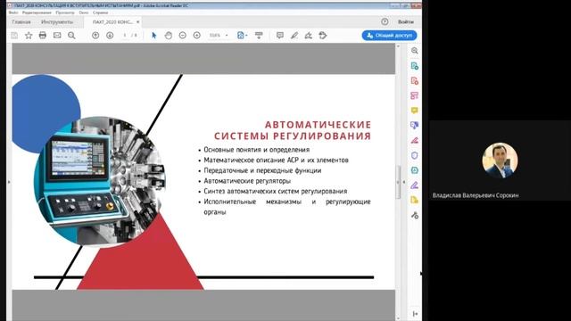Switch to the Главная tab
Screen dimensions: 571x321
(21, 21)
